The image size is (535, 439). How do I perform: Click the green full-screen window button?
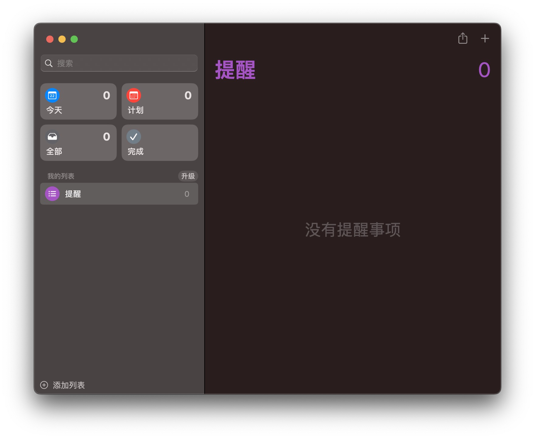(74, 39)
